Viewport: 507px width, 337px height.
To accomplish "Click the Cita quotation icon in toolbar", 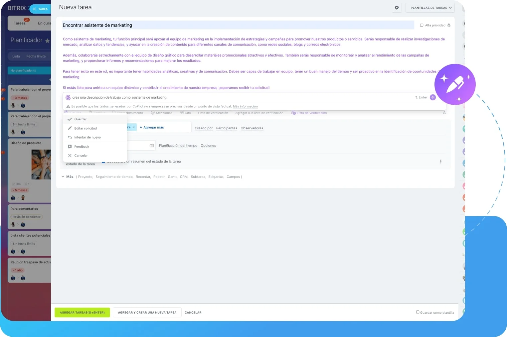I will coord(182,113).
